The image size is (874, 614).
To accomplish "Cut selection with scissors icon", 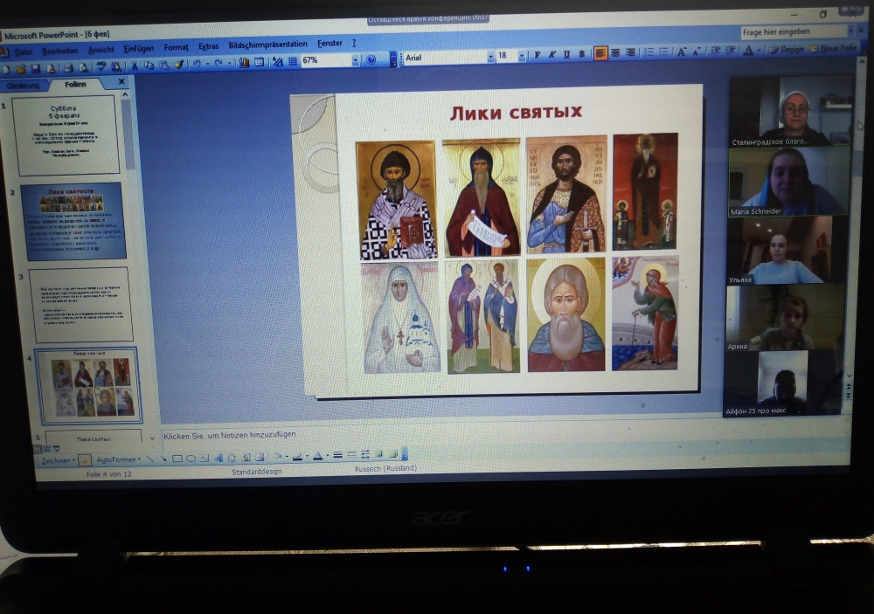I will coord(135,66).
